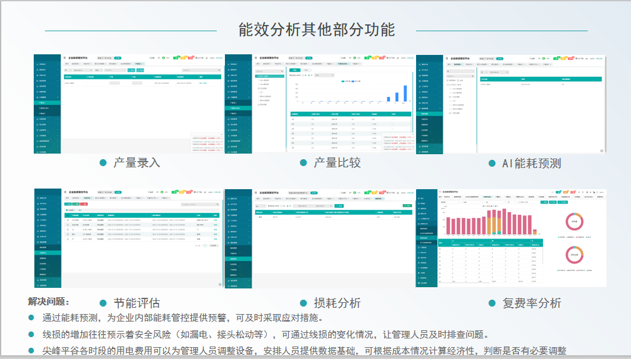Check the top tree checkbox in AI能耗预测 screenshot

tap(447, 85)
